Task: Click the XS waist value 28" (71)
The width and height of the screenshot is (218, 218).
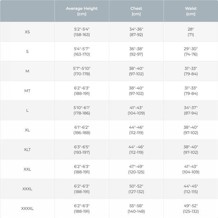Action: pyautogui.click(x=191, y=32)
